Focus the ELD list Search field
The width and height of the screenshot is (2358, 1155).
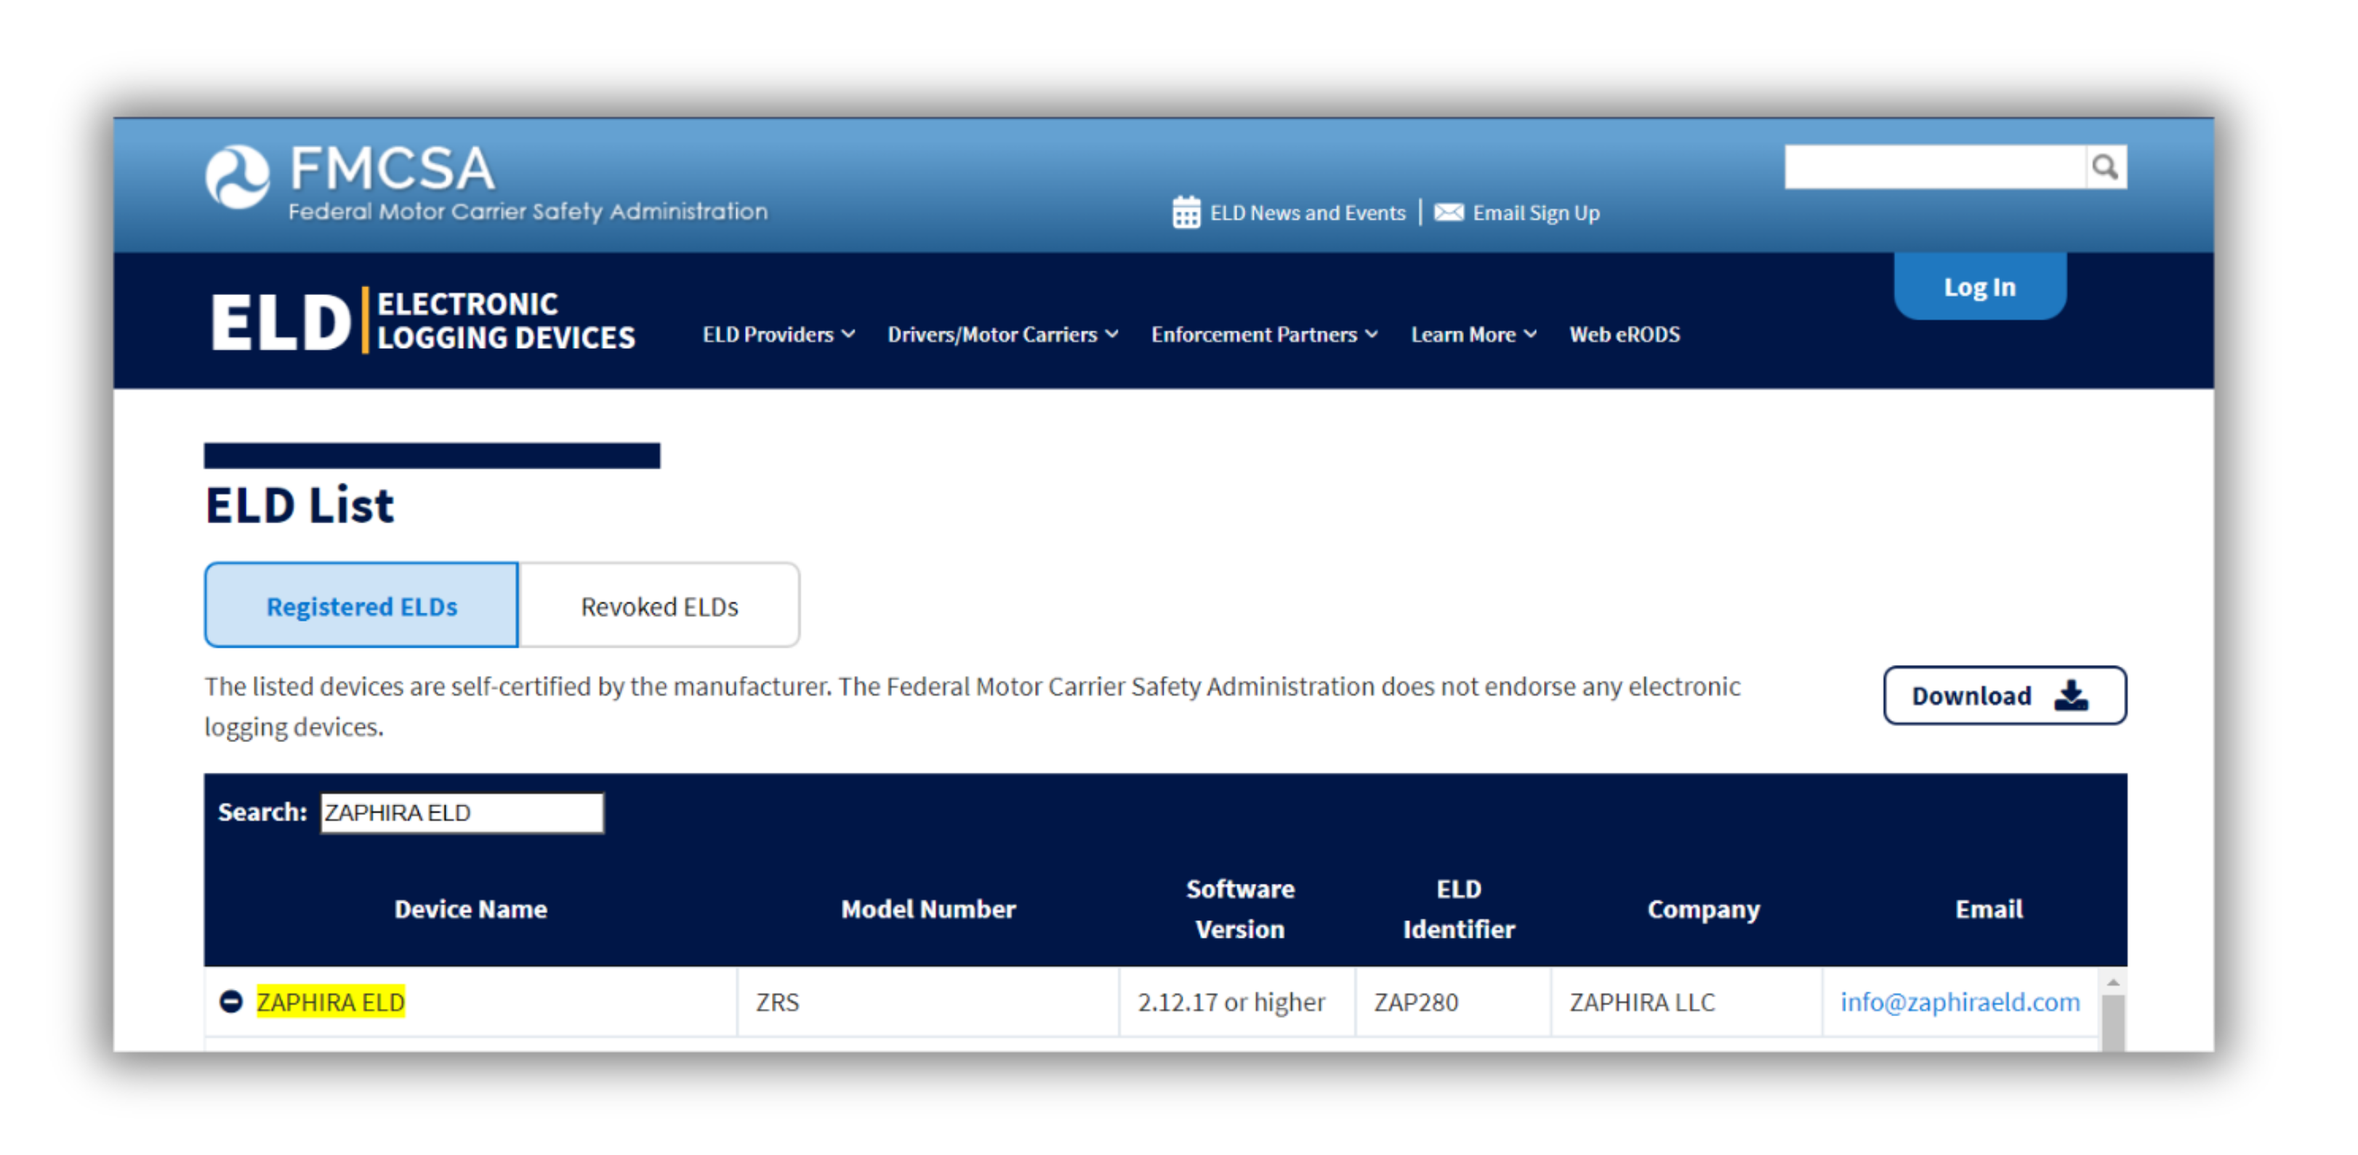[x=462, y=812]
